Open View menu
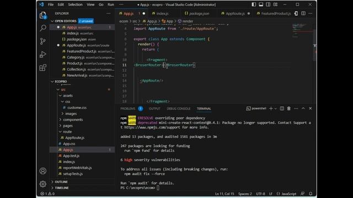Image resolution: width=353 pixels, height=198 pixels. click(90, 4)
